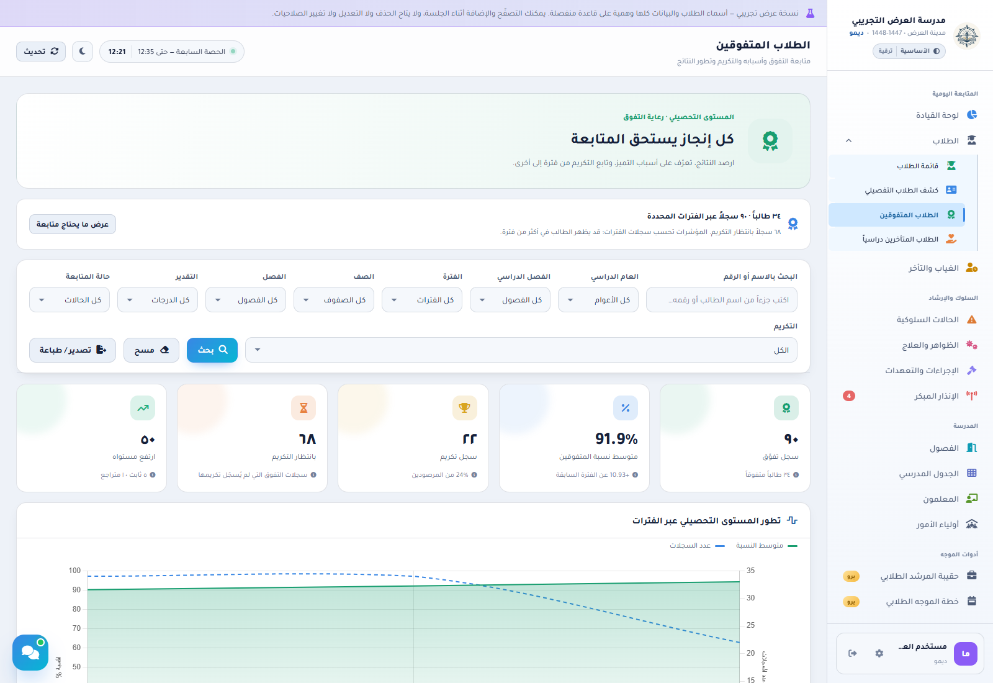
Task: Click the school logo emblem
Action: 966,37
